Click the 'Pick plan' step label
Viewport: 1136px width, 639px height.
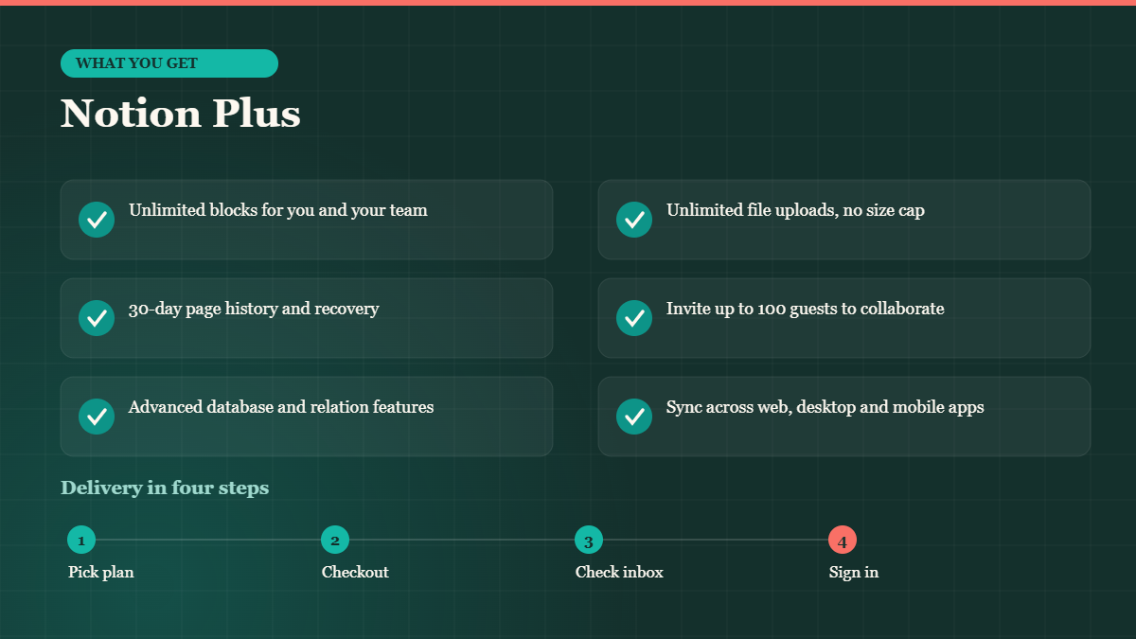pyautogui.click(x=101, y=572)
